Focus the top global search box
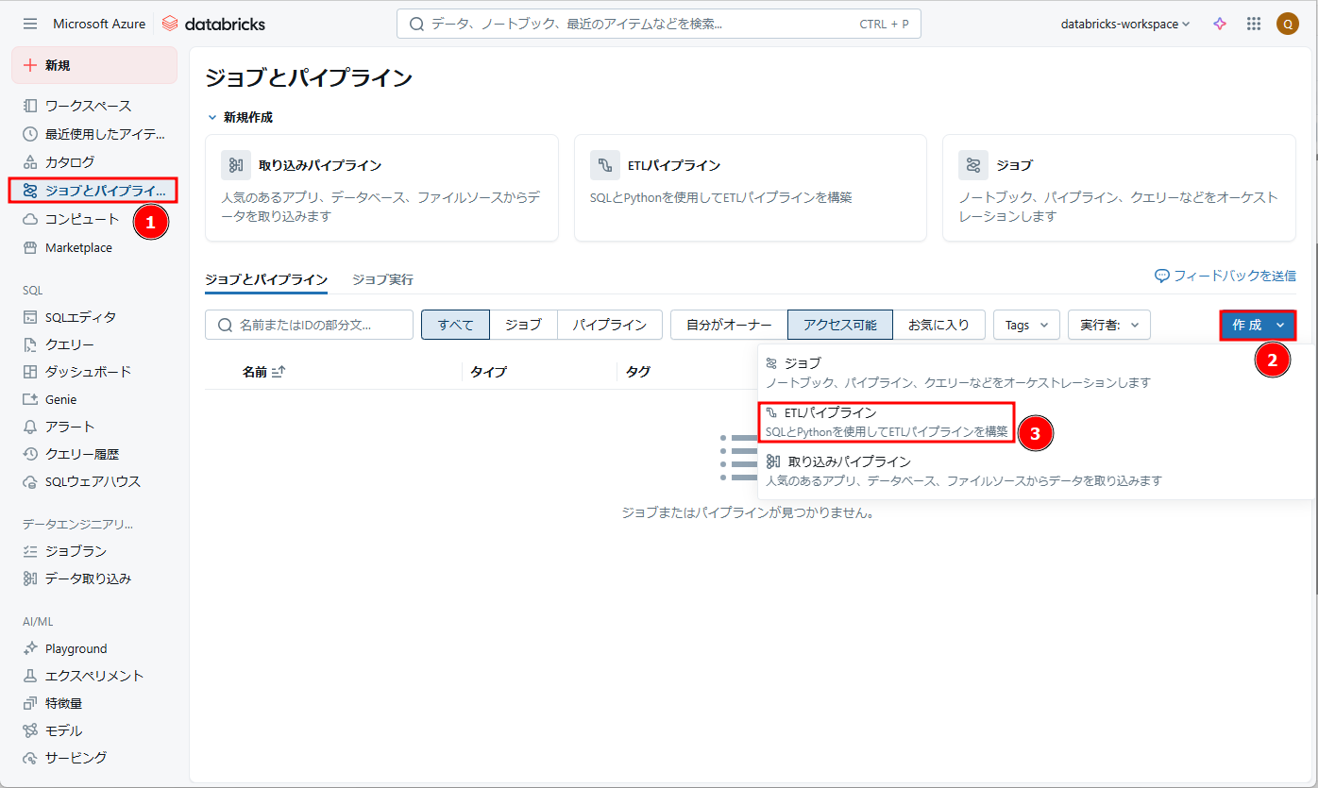 (x=659, y=24)
